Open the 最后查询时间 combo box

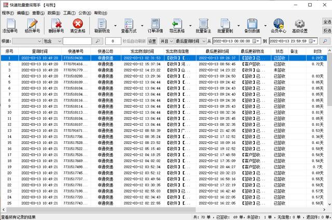pos(202,41)
